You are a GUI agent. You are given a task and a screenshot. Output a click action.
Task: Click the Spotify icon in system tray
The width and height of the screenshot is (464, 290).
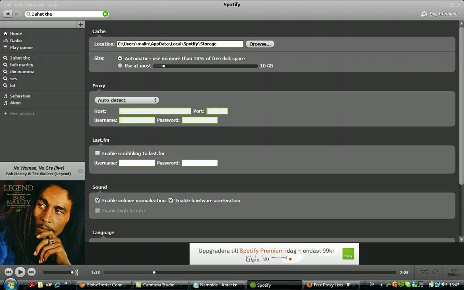[x=401, y=284]
